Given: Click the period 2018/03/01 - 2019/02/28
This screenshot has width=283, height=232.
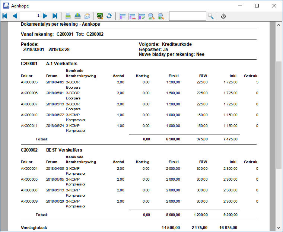Looking at the screenshot, I should (x=47, y=50).
